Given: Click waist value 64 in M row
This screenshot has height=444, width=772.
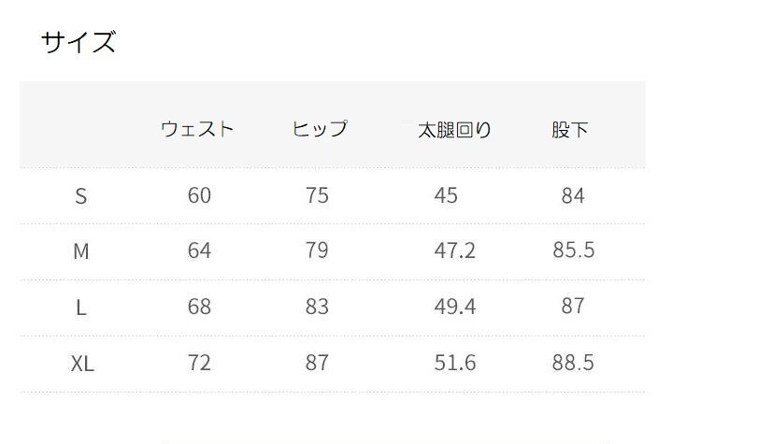Looking at the screenshot, I should tap(199, 251).
